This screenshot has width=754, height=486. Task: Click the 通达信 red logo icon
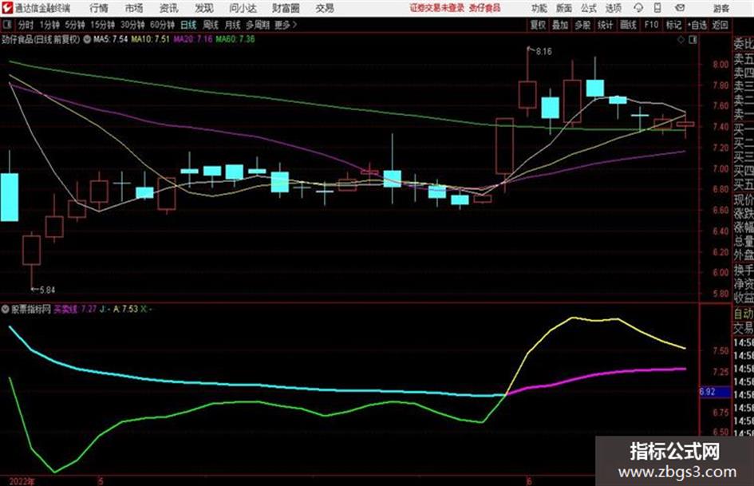pyautogui.click(x=6, y=8)
